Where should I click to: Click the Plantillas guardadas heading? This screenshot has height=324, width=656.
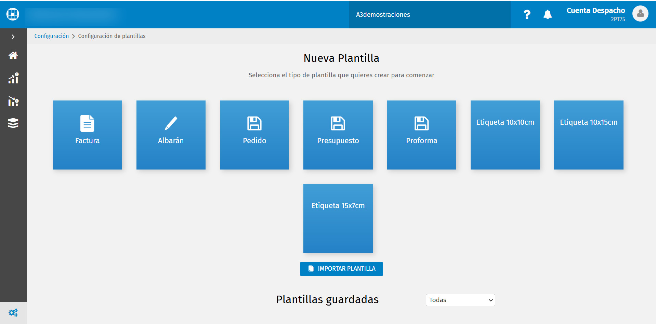point(327,299)
